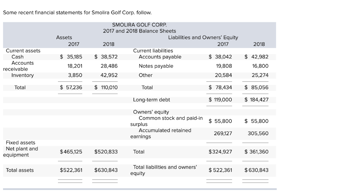Click the SMOLIRA GOLF CORP. title
Viewport: 347px width, 193px height.
139,25
